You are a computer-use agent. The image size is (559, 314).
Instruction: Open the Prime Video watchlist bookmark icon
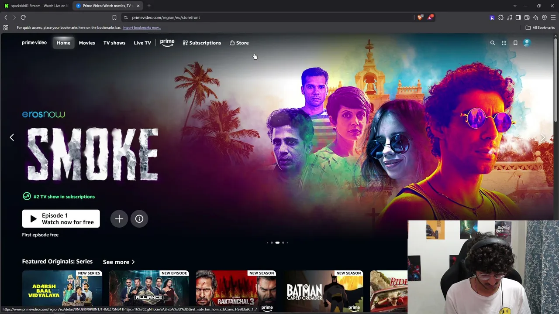point(515,43)
